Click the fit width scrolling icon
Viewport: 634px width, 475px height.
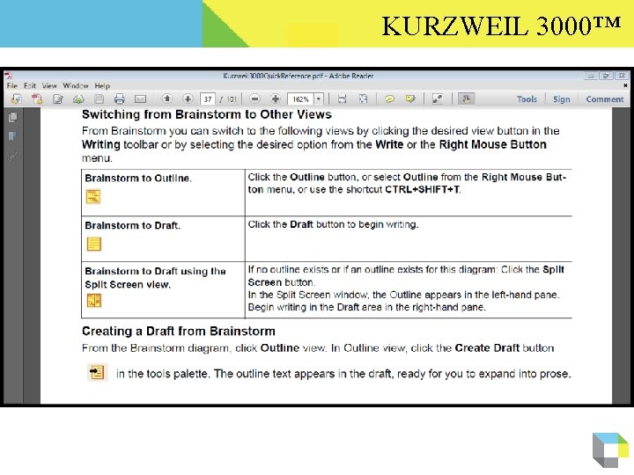342,99
